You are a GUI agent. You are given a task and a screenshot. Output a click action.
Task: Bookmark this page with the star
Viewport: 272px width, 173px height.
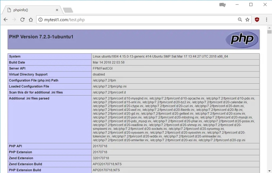click(248, 20)
